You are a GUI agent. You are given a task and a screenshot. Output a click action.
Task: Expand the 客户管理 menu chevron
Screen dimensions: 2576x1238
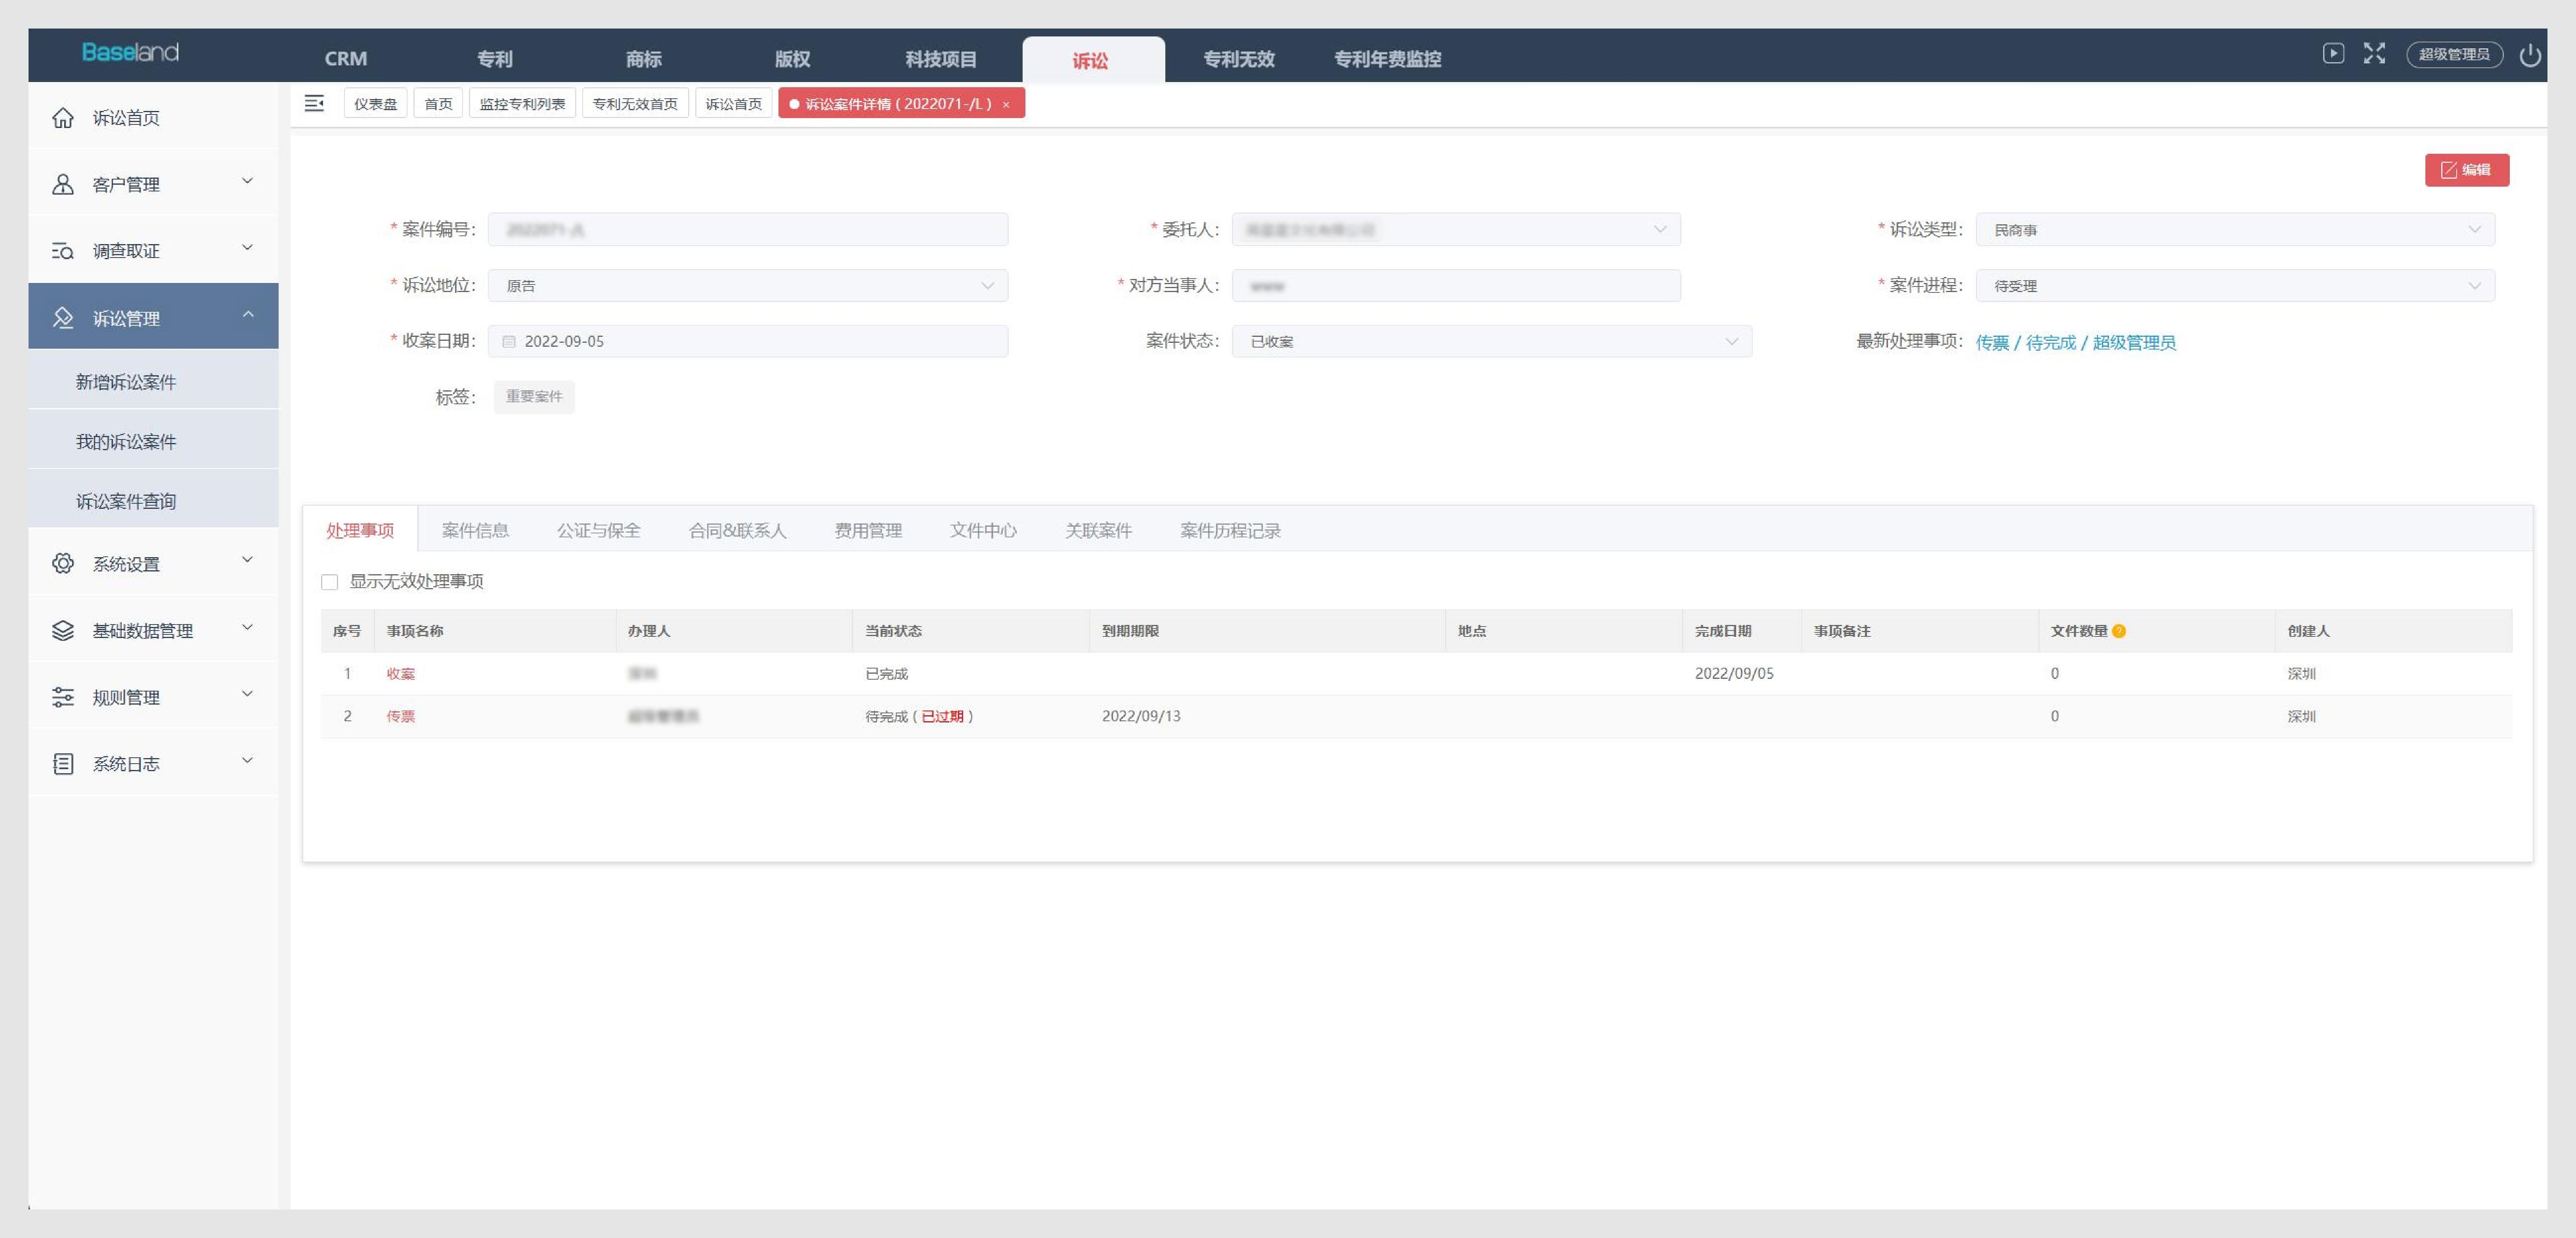pyautogui.click(x=248, y=181)
